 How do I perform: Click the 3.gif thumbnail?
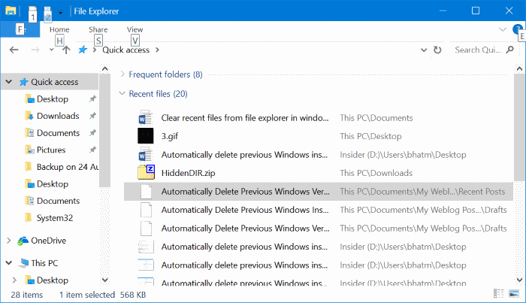[x=146, y=136]
